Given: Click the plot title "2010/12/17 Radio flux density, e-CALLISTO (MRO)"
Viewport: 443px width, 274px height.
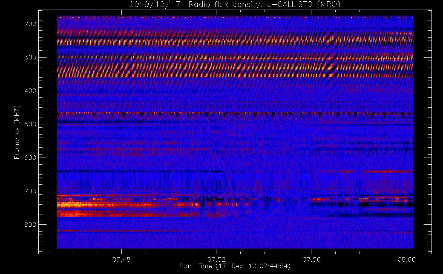Looking at the screenshot, I should (x=235, y=5).
